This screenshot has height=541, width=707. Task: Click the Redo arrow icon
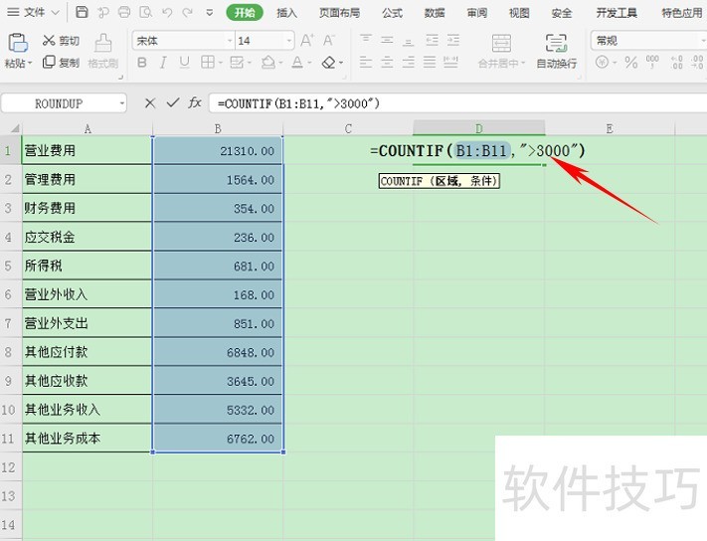click(x=188, y=13)
